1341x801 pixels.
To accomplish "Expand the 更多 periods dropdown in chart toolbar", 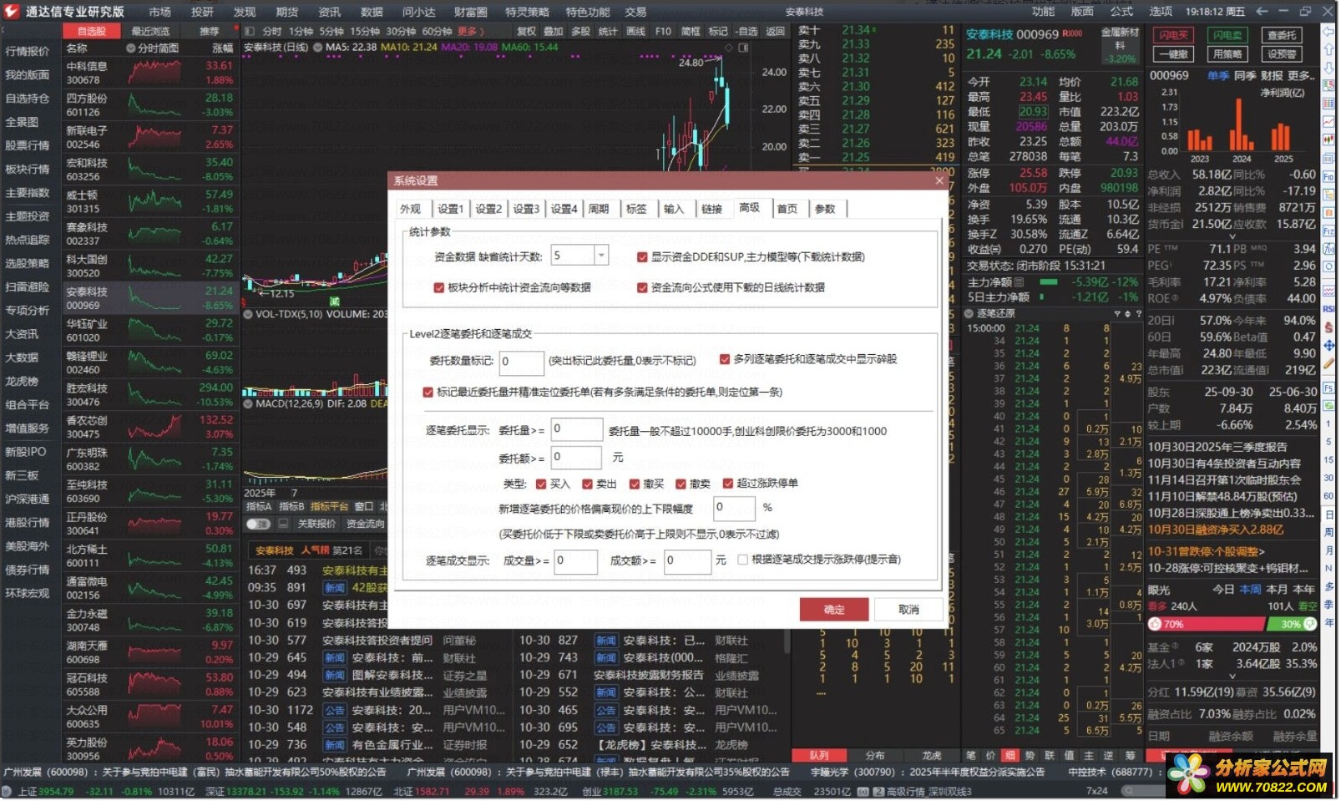I will [x=470, y=31].
